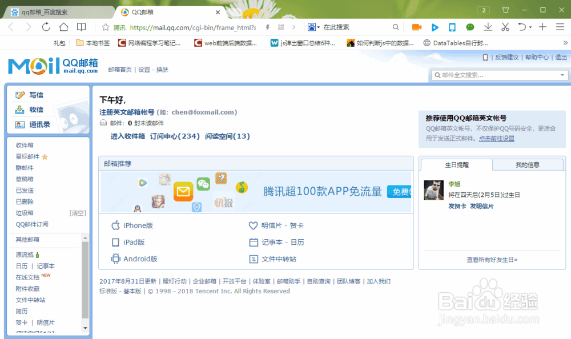Add new tab with plus icon
Image resolution: width=571 pixels, height=339 pixels.
[x=542, y=27]
